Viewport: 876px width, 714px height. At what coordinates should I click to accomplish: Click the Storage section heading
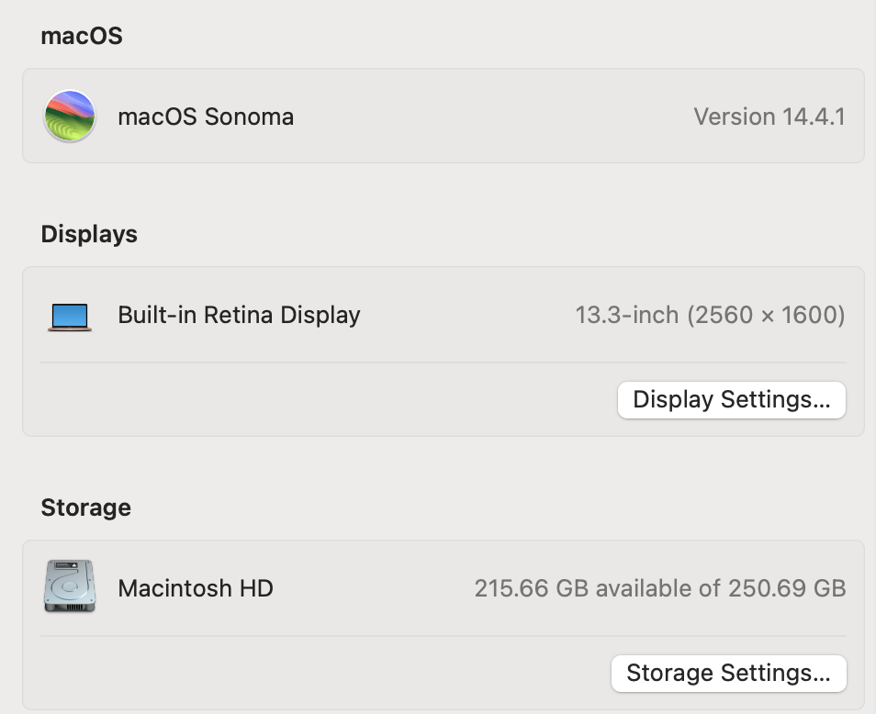point(85,508)
